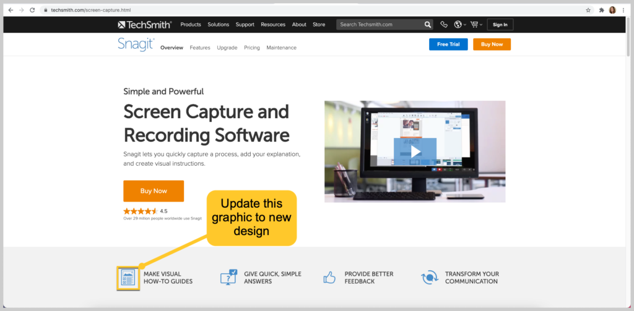Click the transform communication cycle icon
This screenshot has height=311, width=634.
coord(430,278)
